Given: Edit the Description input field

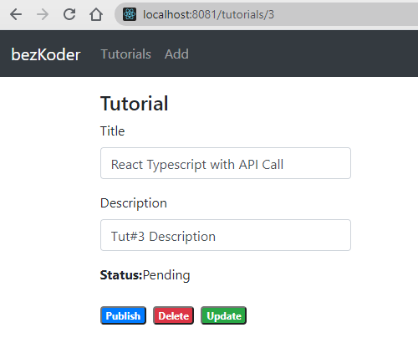Looking at the screenshot, I should click(226, 235).
